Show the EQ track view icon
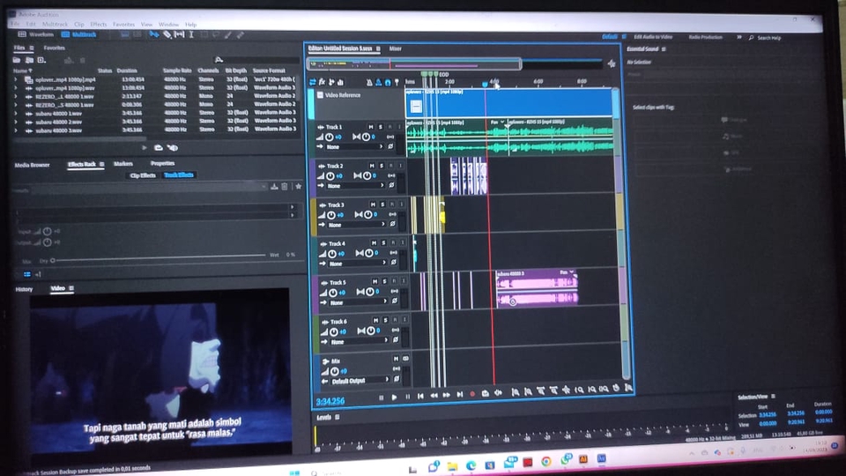846x476 pixels. click(340, 82)
